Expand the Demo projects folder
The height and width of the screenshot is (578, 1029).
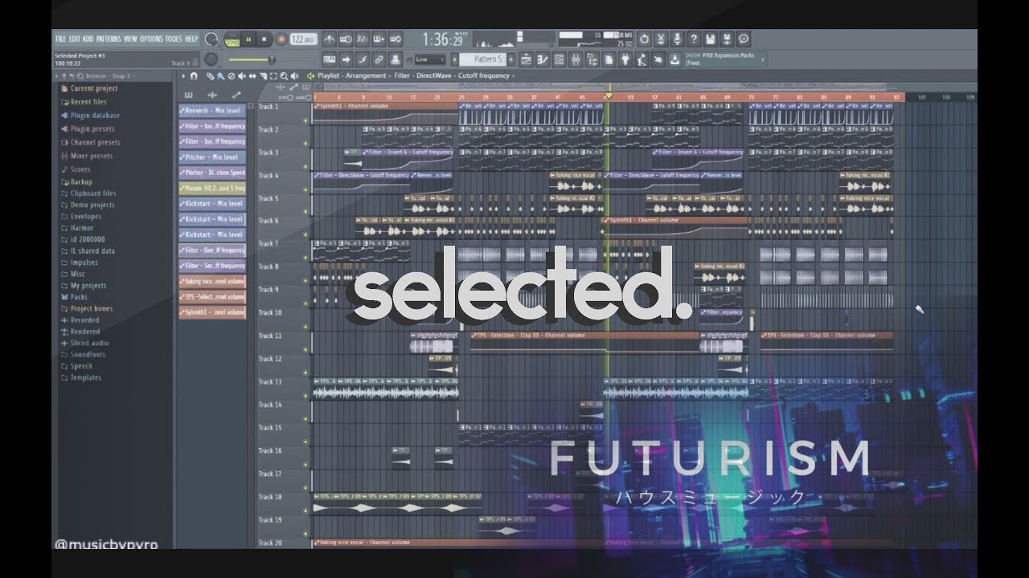coord(87,205)
